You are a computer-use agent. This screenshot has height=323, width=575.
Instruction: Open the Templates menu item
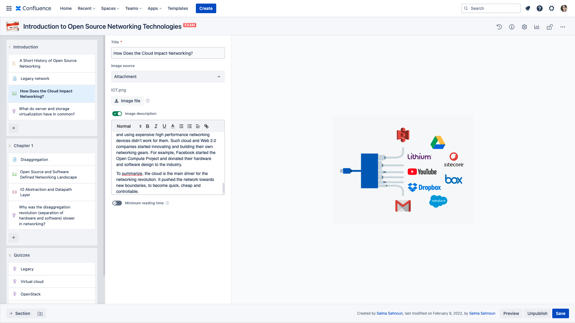pyautogui.click(x=178, y=8)
